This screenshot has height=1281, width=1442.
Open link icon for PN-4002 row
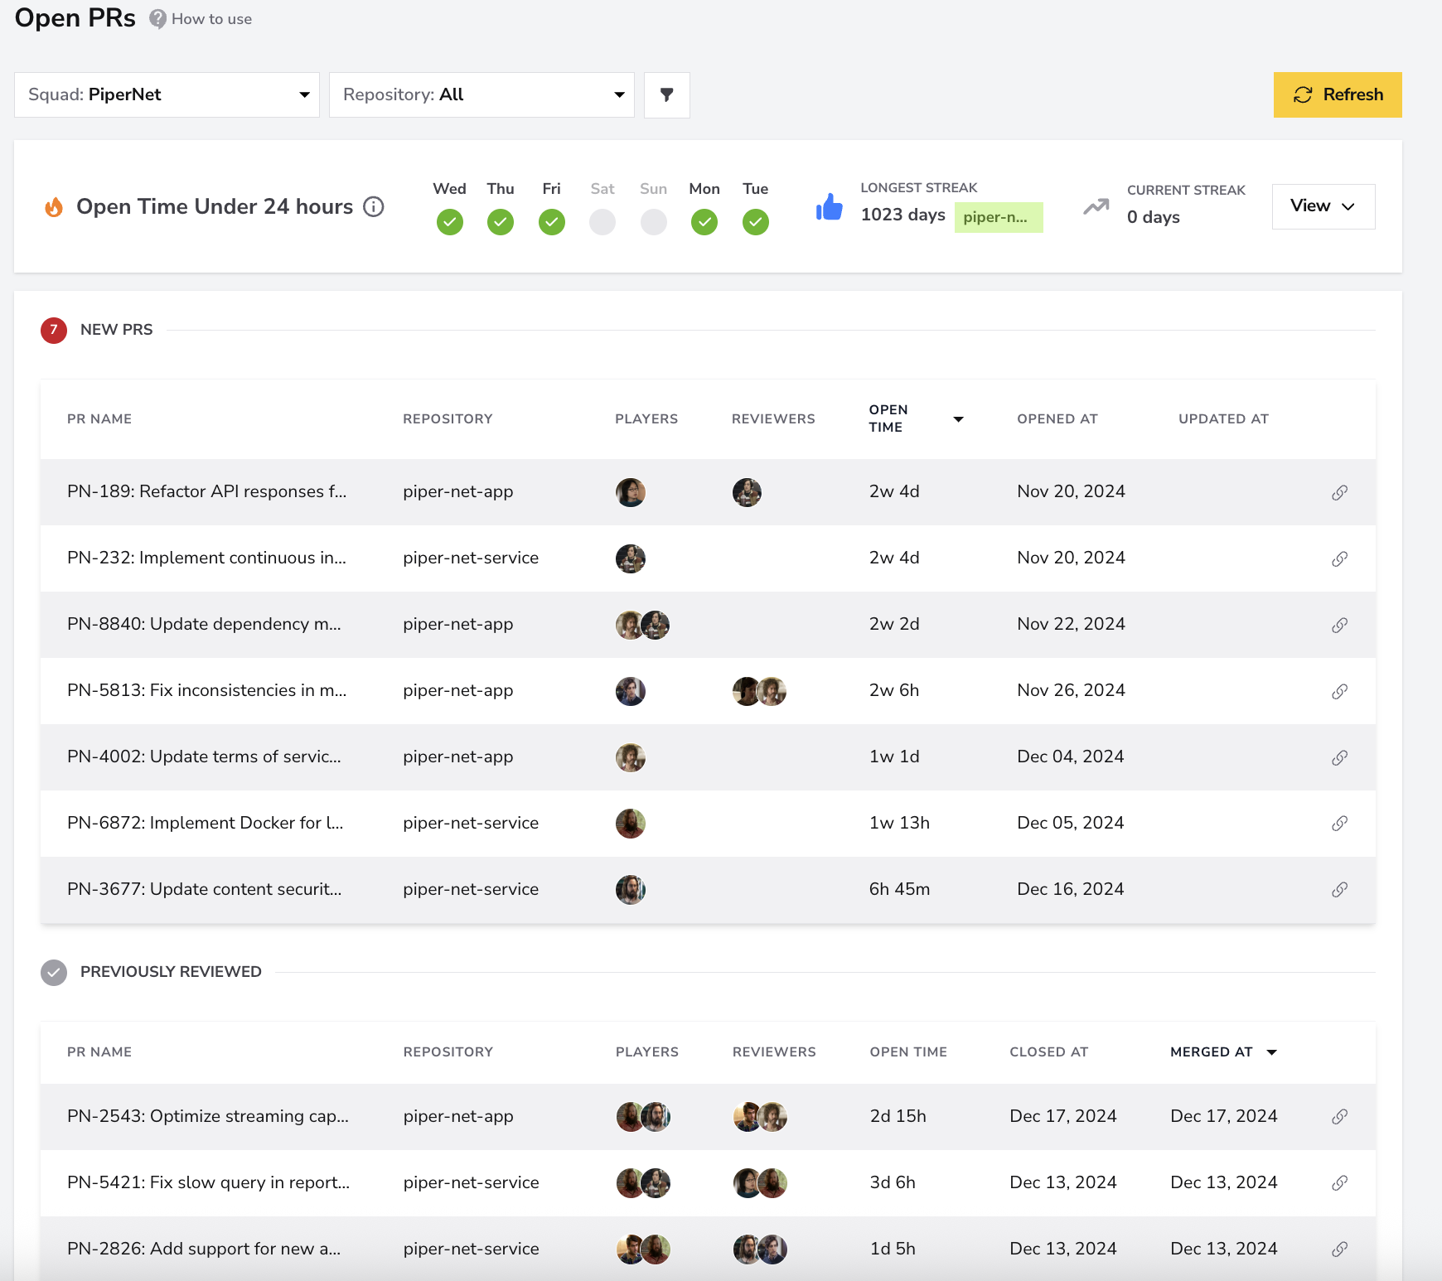(x=1339, y=757)
